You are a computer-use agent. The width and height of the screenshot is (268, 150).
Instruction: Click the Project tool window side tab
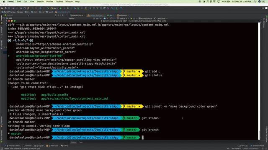pos(2,19)
